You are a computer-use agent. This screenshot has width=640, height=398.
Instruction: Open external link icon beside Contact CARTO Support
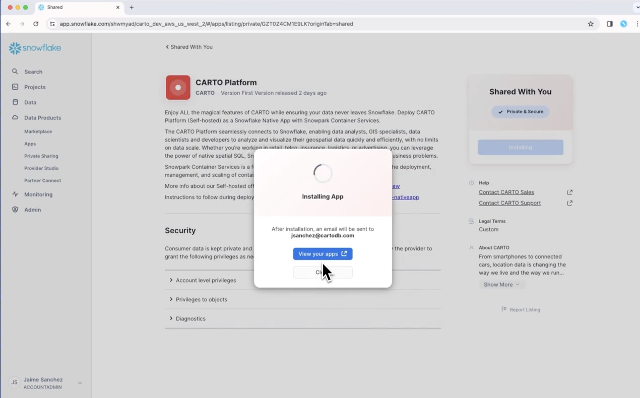569,203
